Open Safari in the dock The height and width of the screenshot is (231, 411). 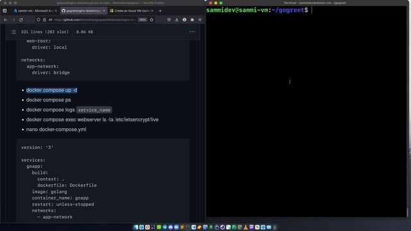[141, 227]
